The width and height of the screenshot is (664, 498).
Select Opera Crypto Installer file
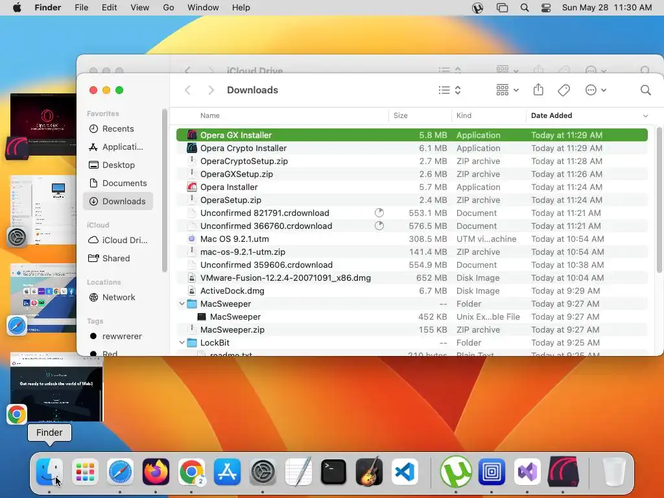pos(412,148)
